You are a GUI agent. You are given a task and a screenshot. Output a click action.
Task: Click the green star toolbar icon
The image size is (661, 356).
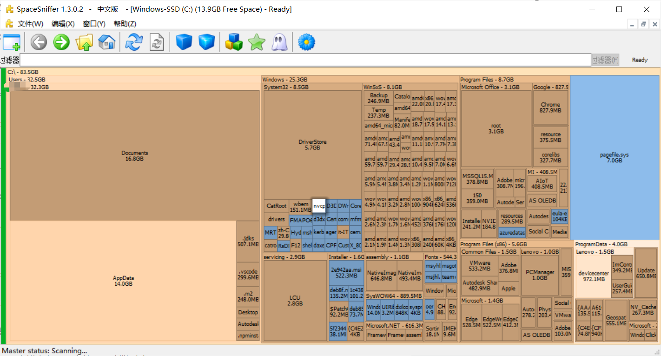pyautogui.click(x=257, y=42)
